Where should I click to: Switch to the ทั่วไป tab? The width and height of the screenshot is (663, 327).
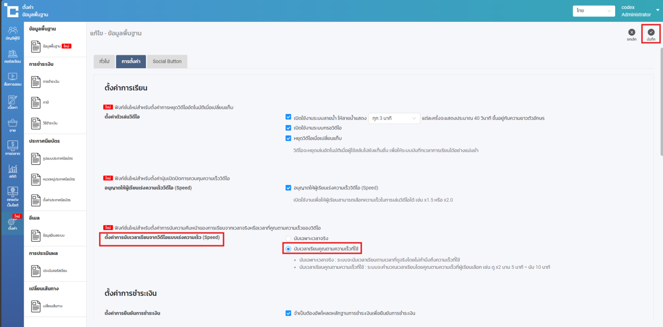[104, 62]
